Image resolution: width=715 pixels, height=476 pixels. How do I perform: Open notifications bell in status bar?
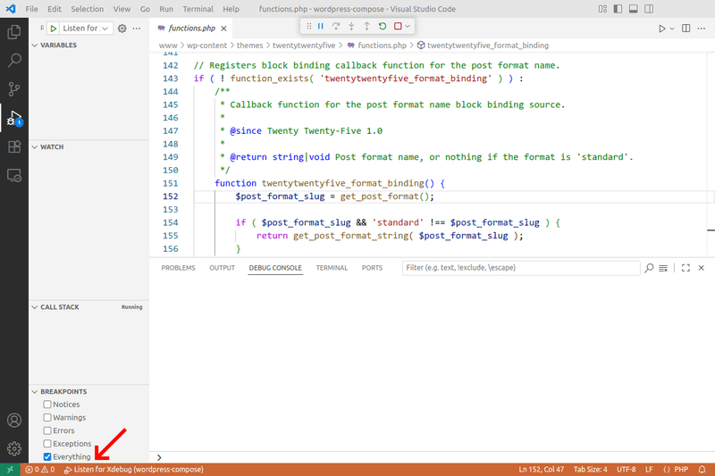pos(702,469)
